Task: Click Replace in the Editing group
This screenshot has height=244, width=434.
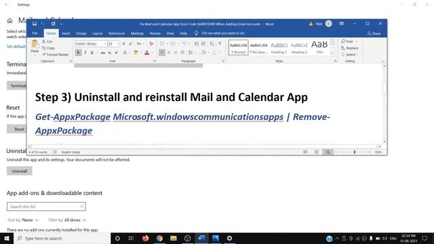Action: click(350, 48)
